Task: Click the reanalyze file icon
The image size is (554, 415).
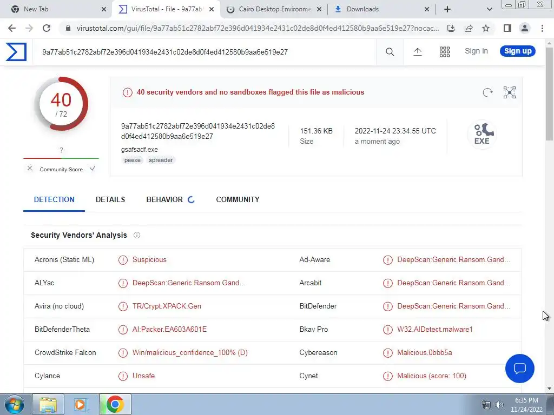Action: [x=487, y=92]
